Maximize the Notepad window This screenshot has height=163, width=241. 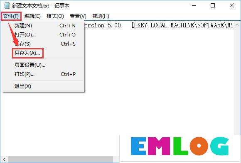213,5
